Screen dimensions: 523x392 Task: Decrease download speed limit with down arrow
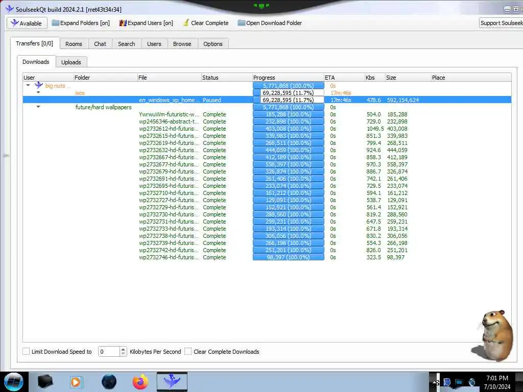tap(123, 354)
